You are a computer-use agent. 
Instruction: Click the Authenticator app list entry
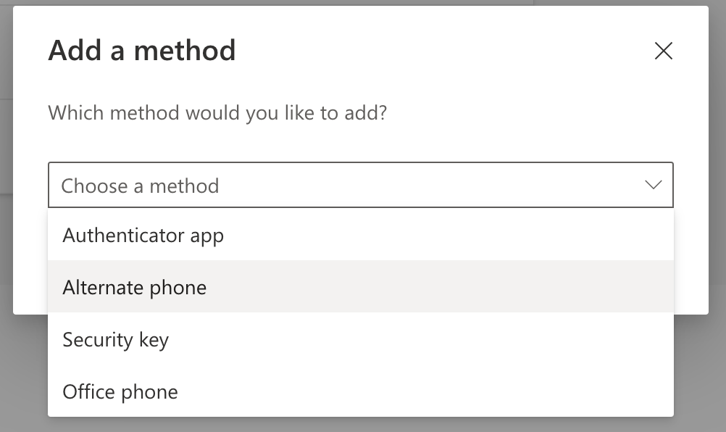[361, 235]
